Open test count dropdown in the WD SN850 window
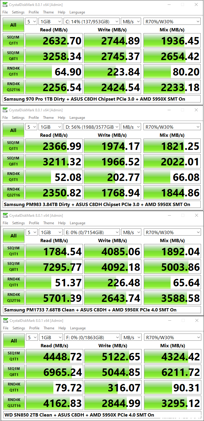 click(x=32, y=337)
